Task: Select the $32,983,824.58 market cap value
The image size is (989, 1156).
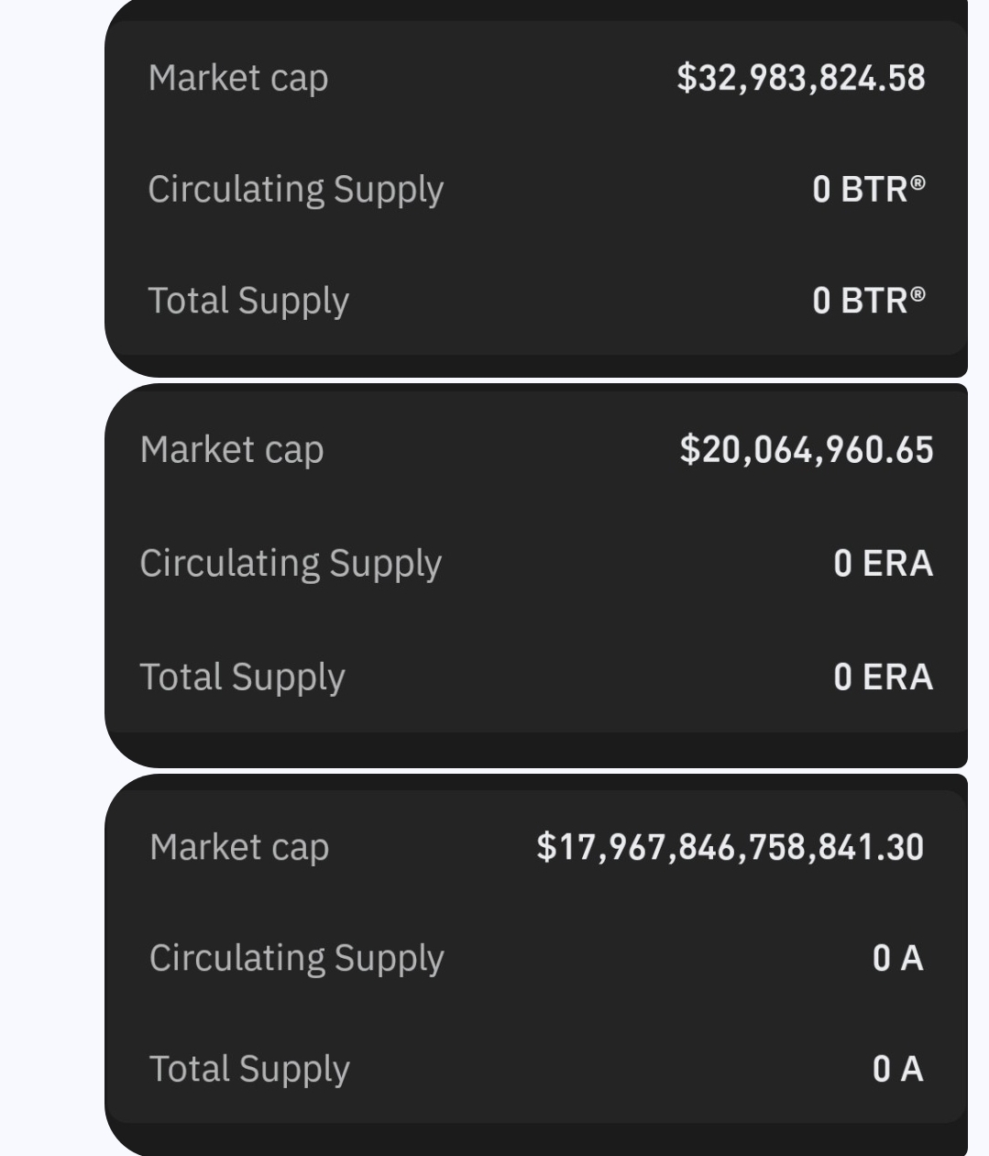Action: pyautogui.click(x=801, y=78)
